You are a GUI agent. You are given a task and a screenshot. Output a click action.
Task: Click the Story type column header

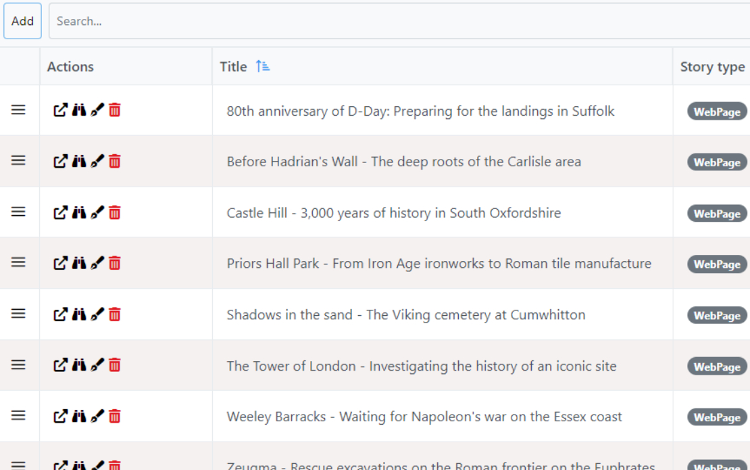[712, 66]
